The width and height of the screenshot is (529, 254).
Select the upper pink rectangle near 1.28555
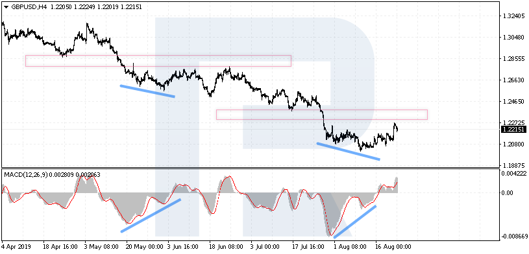coord(158,61)
